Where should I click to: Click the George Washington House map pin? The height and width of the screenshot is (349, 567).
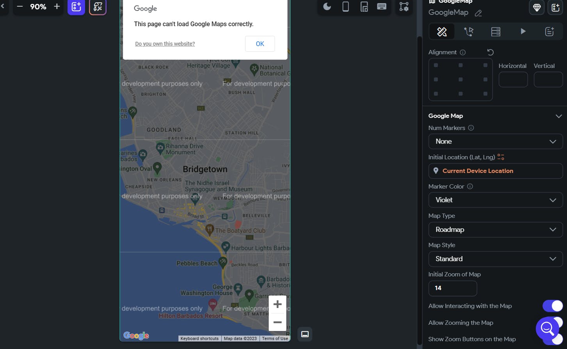coord(238,288)
